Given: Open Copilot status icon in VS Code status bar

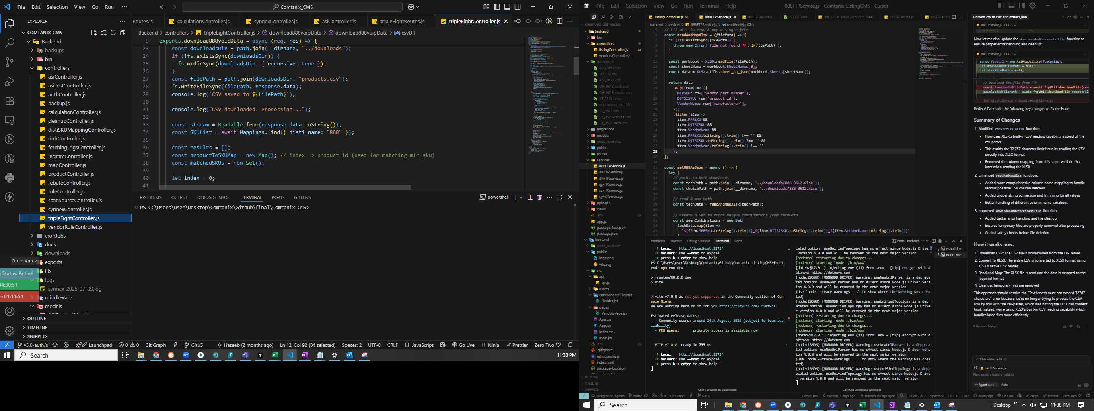Looking at the screenshot, I should 442,345.
